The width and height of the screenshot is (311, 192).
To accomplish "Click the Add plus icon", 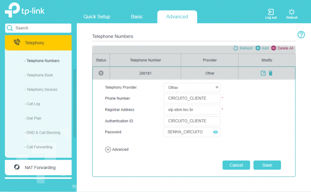I will click(258, 48).
